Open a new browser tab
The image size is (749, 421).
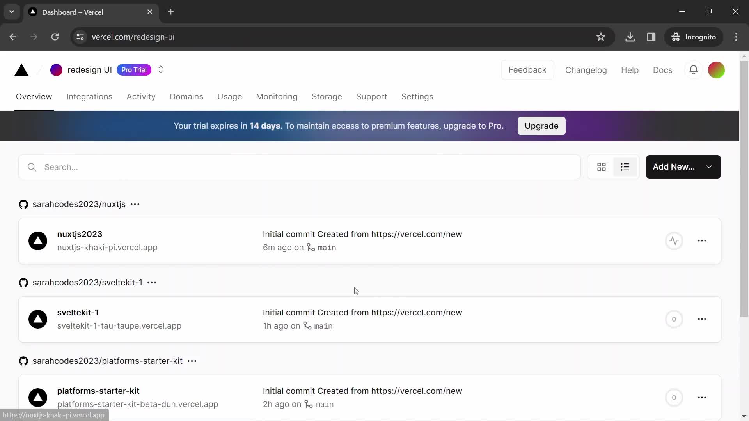tap(171, 12)
